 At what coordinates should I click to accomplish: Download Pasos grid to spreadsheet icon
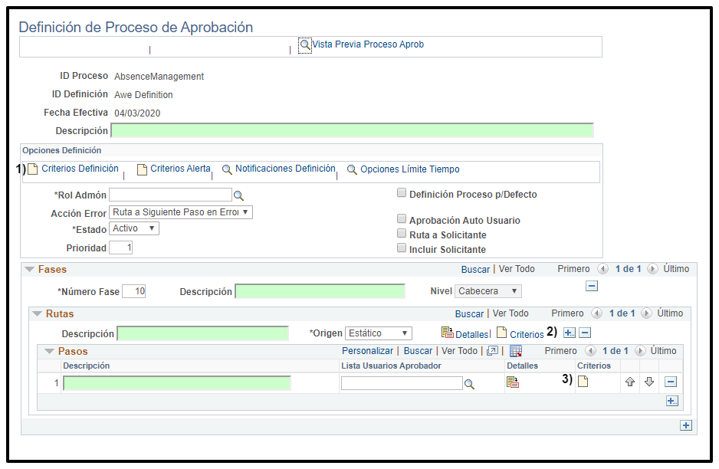(515, 351)
